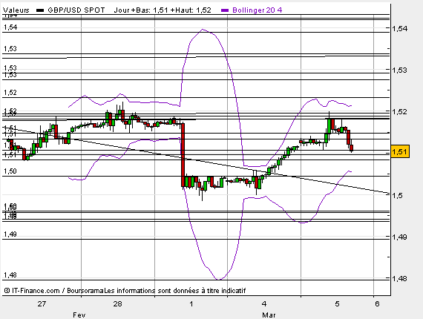This screenshot has width=423, height=319.
Task: Click the IT-Finance.com / Boursorama copyright text
Action: pos(53,291)
